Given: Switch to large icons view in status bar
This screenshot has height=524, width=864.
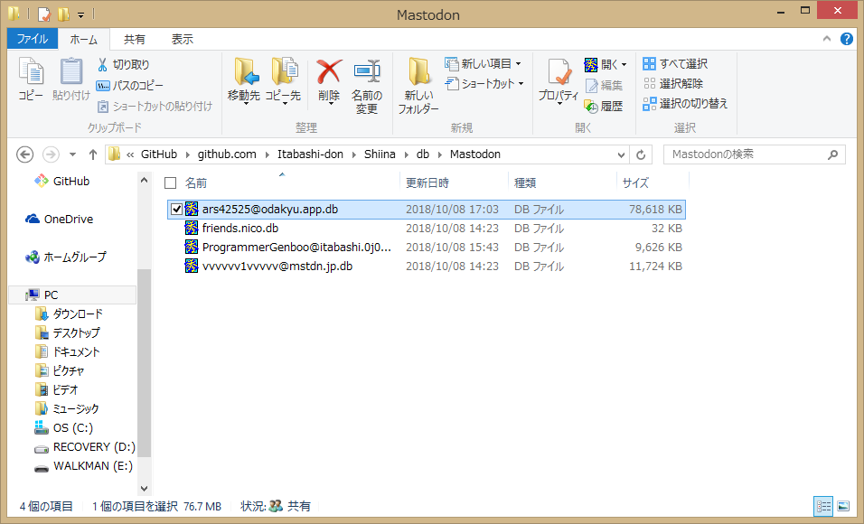Looking at the screenshot, I should pyautogui.click(x=843, y=506).
